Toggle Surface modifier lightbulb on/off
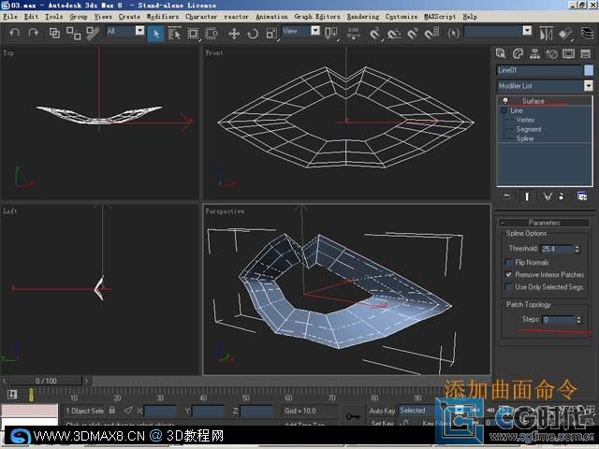 (505, 101)
